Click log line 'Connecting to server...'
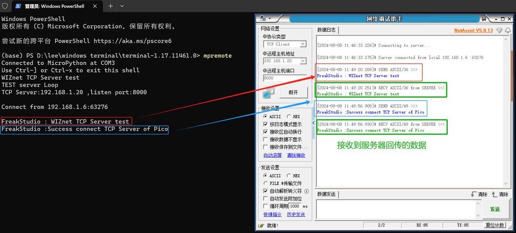The height and width of the screenshot is (233, 516). tap(373, 45)
